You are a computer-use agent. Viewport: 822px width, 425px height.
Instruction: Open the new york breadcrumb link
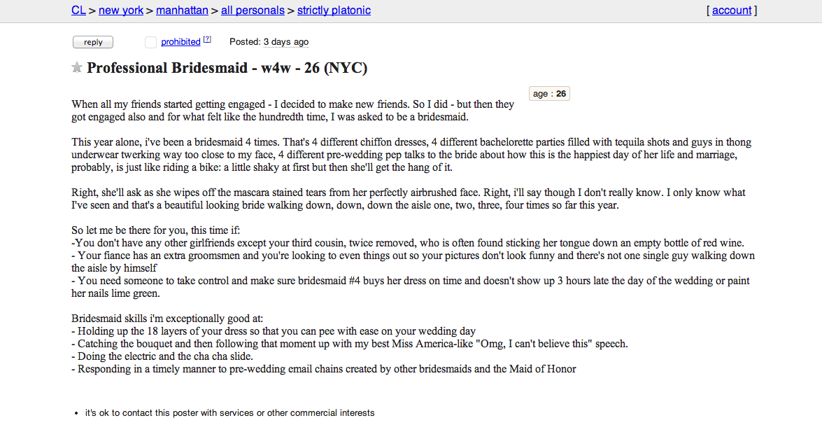(x=121, y=11)
